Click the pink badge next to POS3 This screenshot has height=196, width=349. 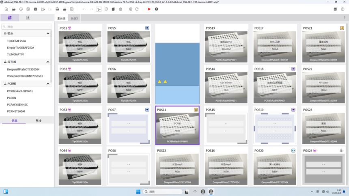pos(69,110)
